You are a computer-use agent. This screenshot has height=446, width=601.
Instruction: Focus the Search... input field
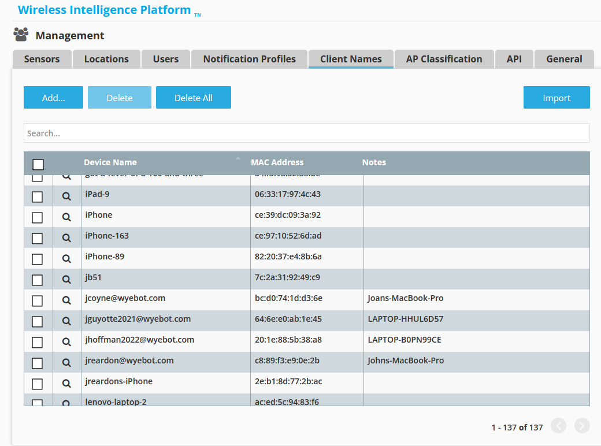tap(307, 133)
